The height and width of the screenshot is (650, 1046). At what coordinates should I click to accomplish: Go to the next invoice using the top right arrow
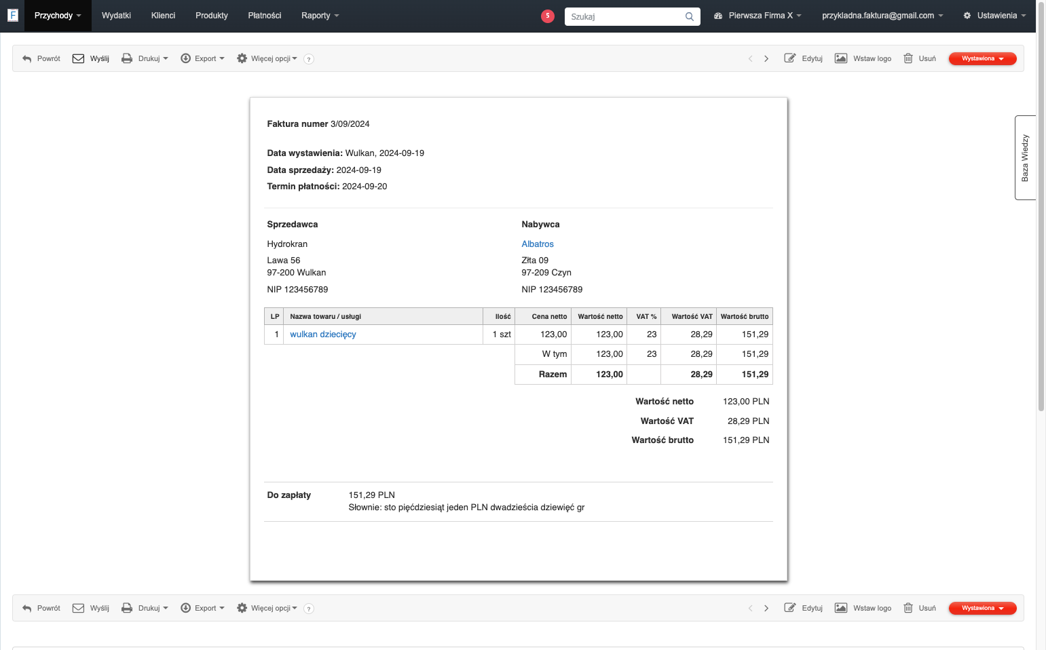pos(766,59)
